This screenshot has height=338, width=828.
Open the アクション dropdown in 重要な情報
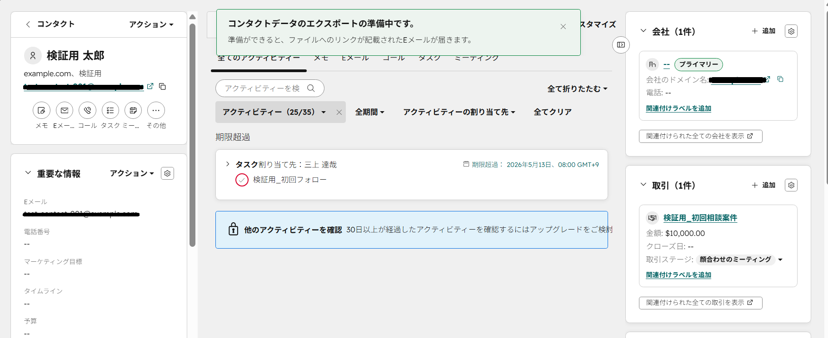(132, 173)
